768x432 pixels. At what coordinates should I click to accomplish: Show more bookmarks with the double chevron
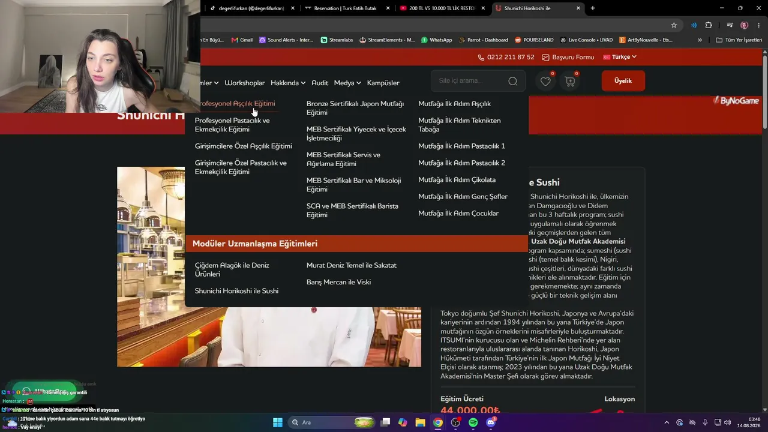[x=700, y=40]
